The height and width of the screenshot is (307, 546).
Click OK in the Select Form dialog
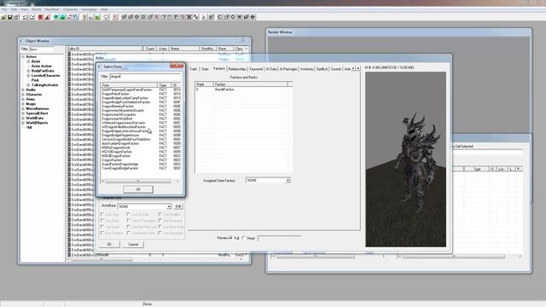[138, 189]
